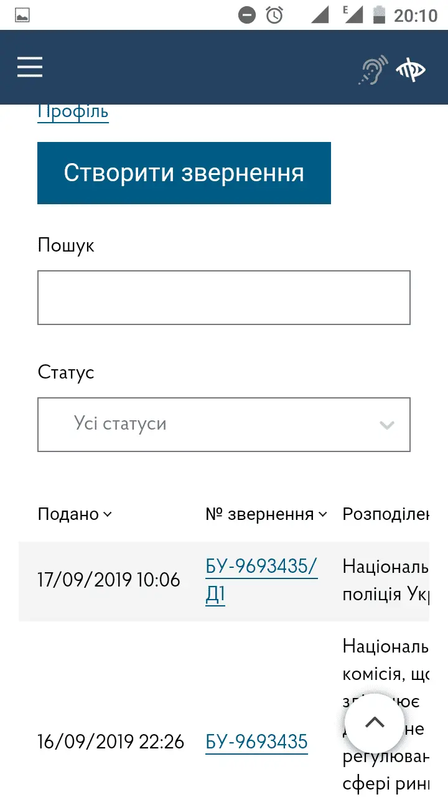448x797 pixels.
Task: Expand the Усі статуси dropdown
Action: coord(224,424)
